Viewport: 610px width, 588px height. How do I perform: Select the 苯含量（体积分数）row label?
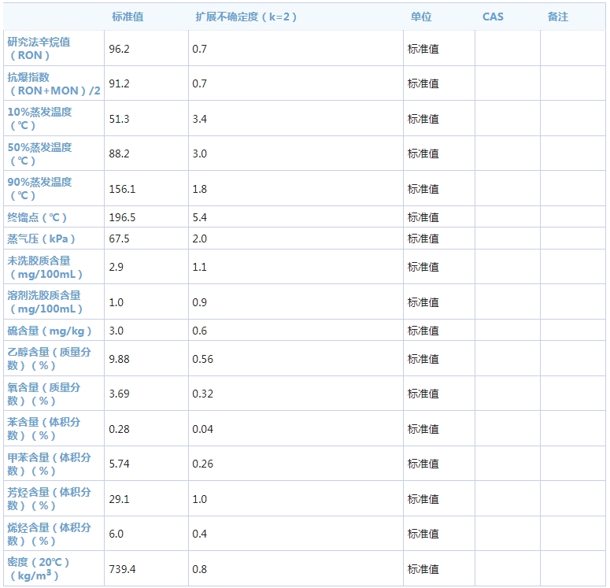point(43,429)
